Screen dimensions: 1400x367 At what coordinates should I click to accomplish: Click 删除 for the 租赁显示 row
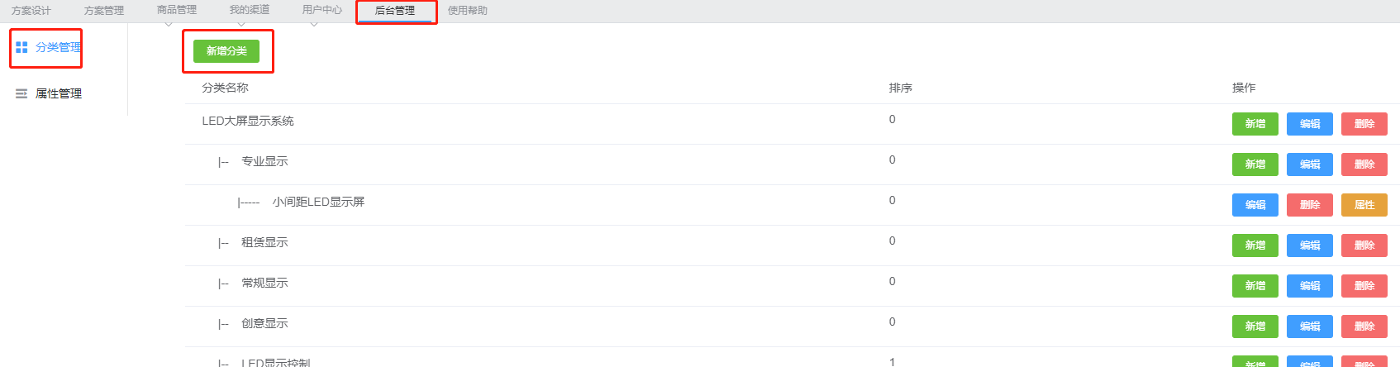(1364, 245)
